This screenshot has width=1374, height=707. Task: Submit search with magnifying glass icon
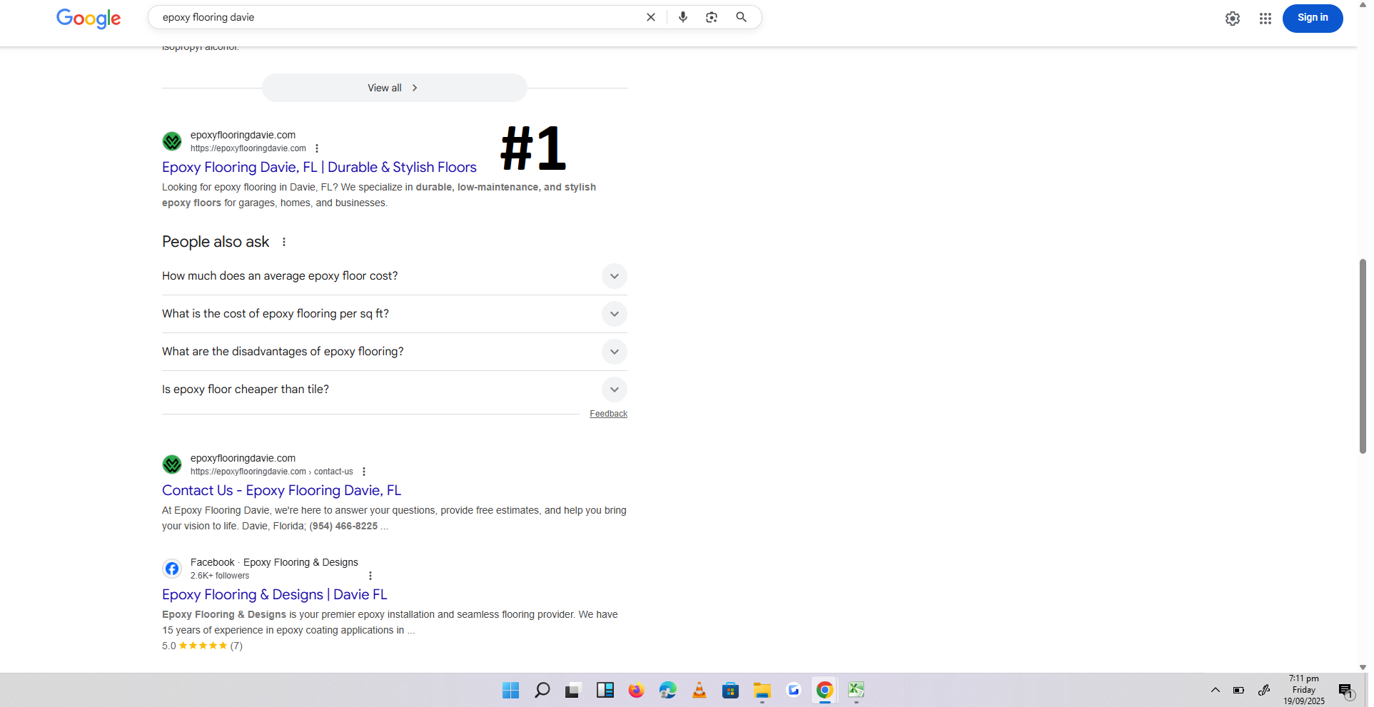(x=742, y=17)
